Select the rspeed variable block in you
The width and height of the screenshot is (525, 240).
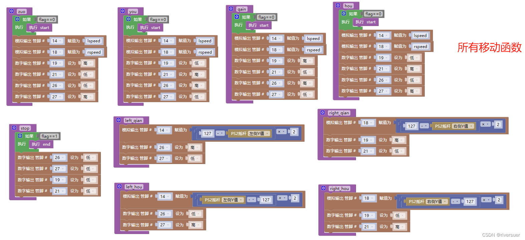pos(205,52)
